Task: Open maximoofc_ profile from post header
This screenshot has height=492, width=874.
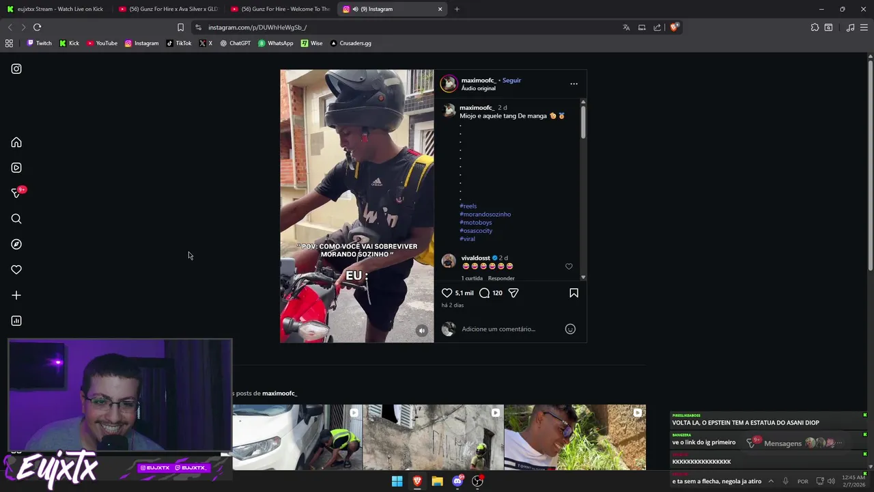Action: point(478,80)
